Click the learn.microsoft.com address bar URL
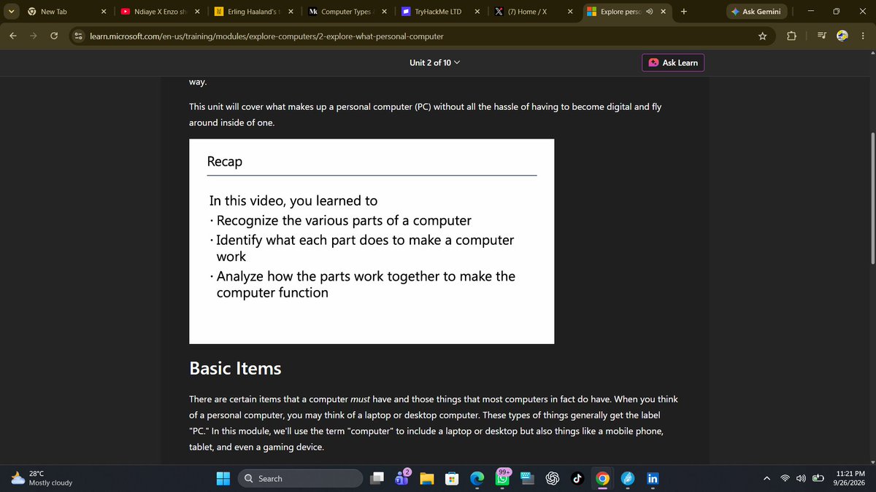Viewport: 876px width, 492px height. click(266, 36)
